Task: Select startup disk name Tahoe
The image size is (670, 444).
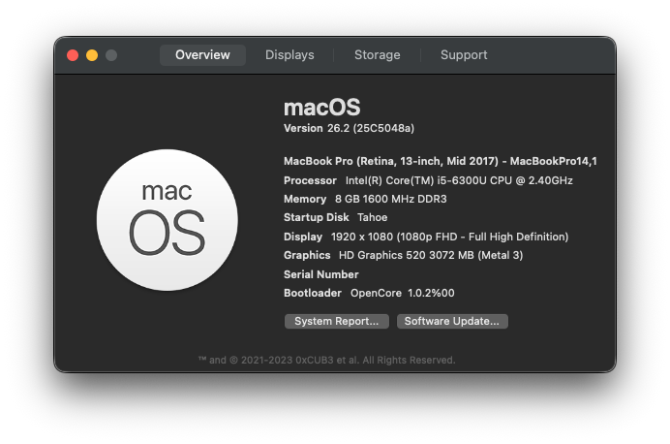Action: [x=372, y=217]
